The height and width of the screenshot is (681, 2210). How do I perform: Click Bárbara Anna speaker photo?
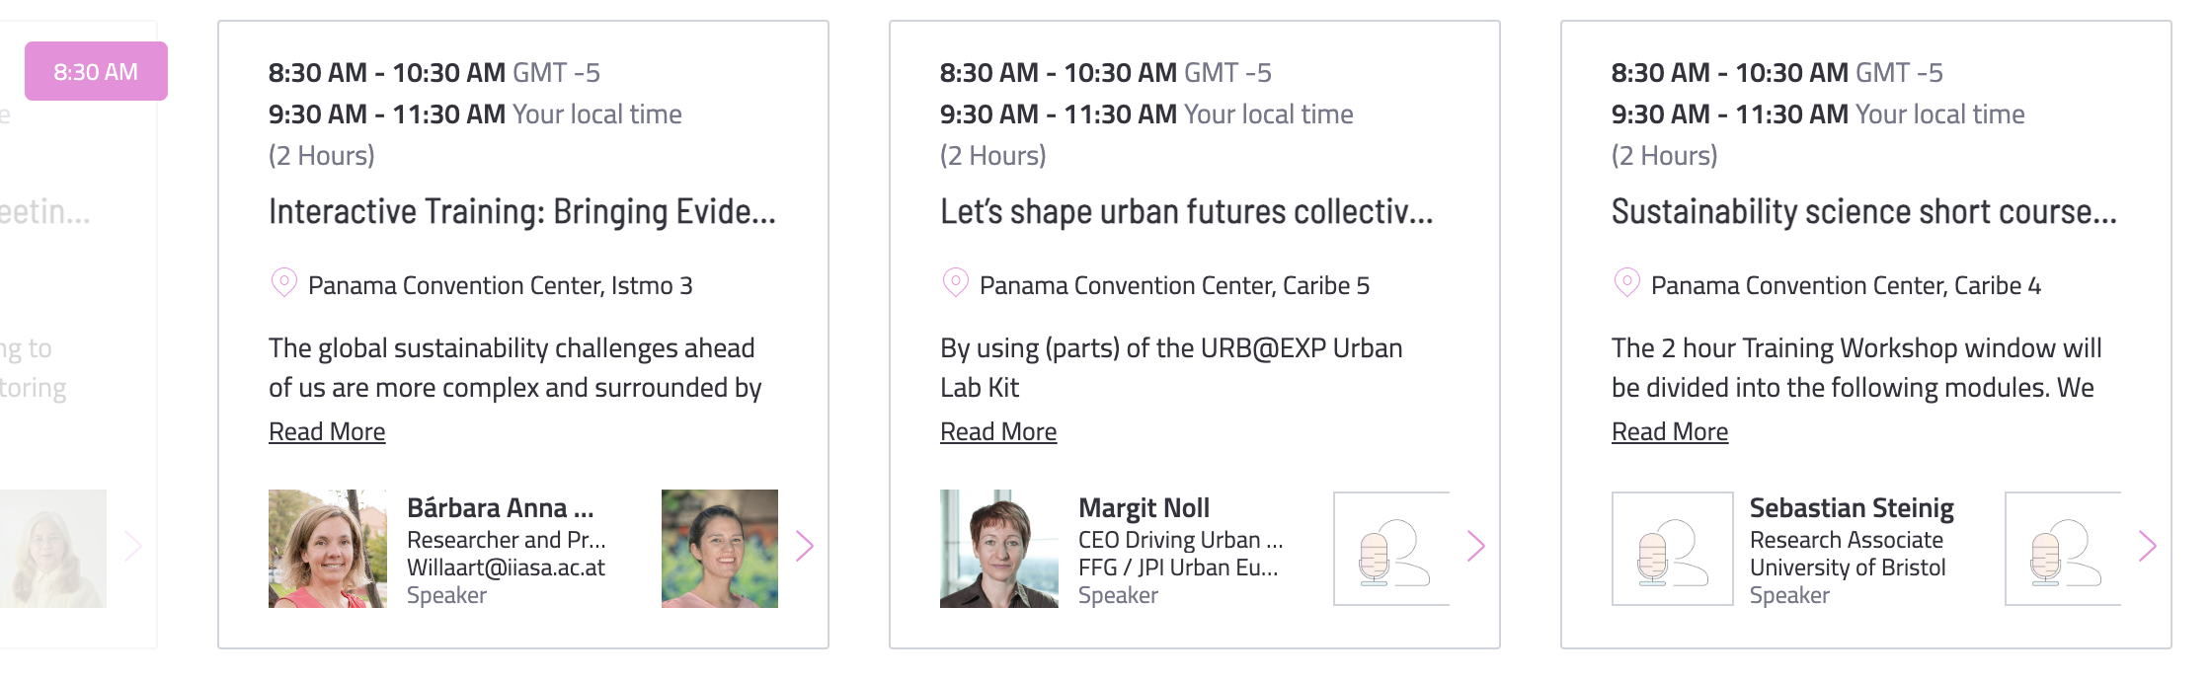[x=328, y=549]
